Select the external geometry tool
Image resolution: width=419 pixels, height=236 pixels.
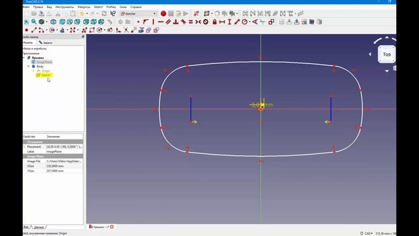pos(141,30)
